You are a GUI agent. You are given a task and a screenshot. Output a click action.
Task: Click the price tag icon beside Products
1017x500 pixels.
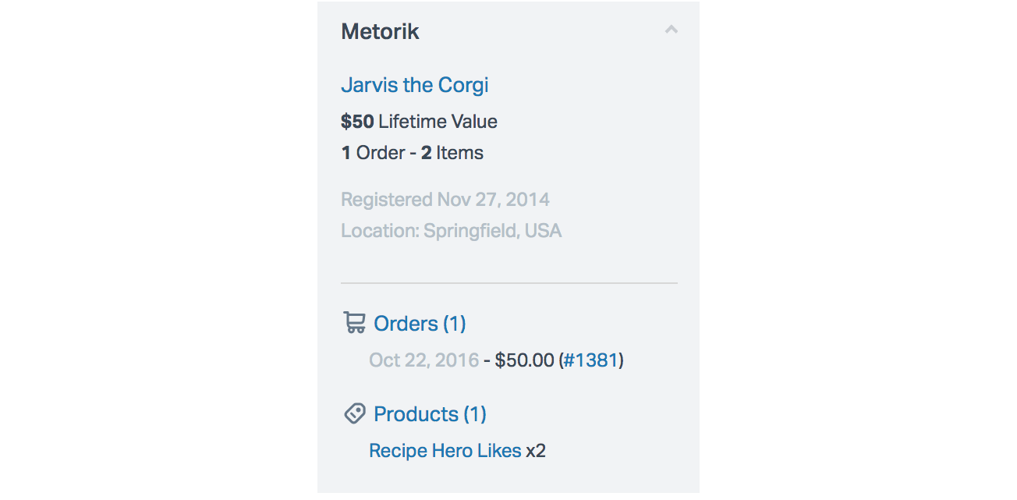355,413
